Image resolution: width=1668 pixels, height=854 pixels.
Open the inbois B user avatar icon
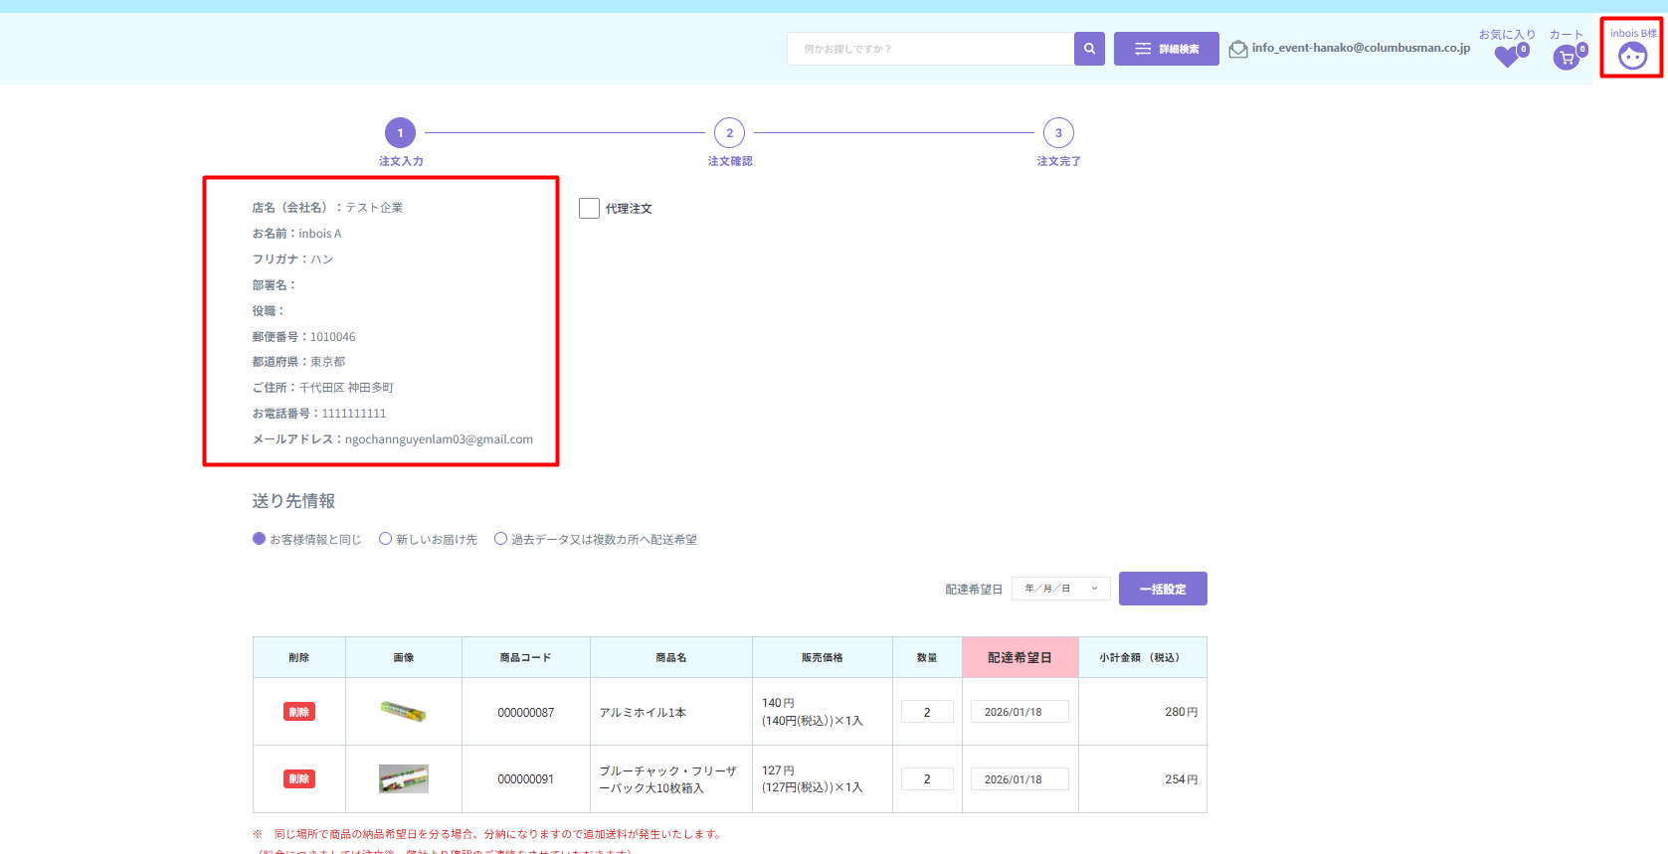pos(1631,57)
